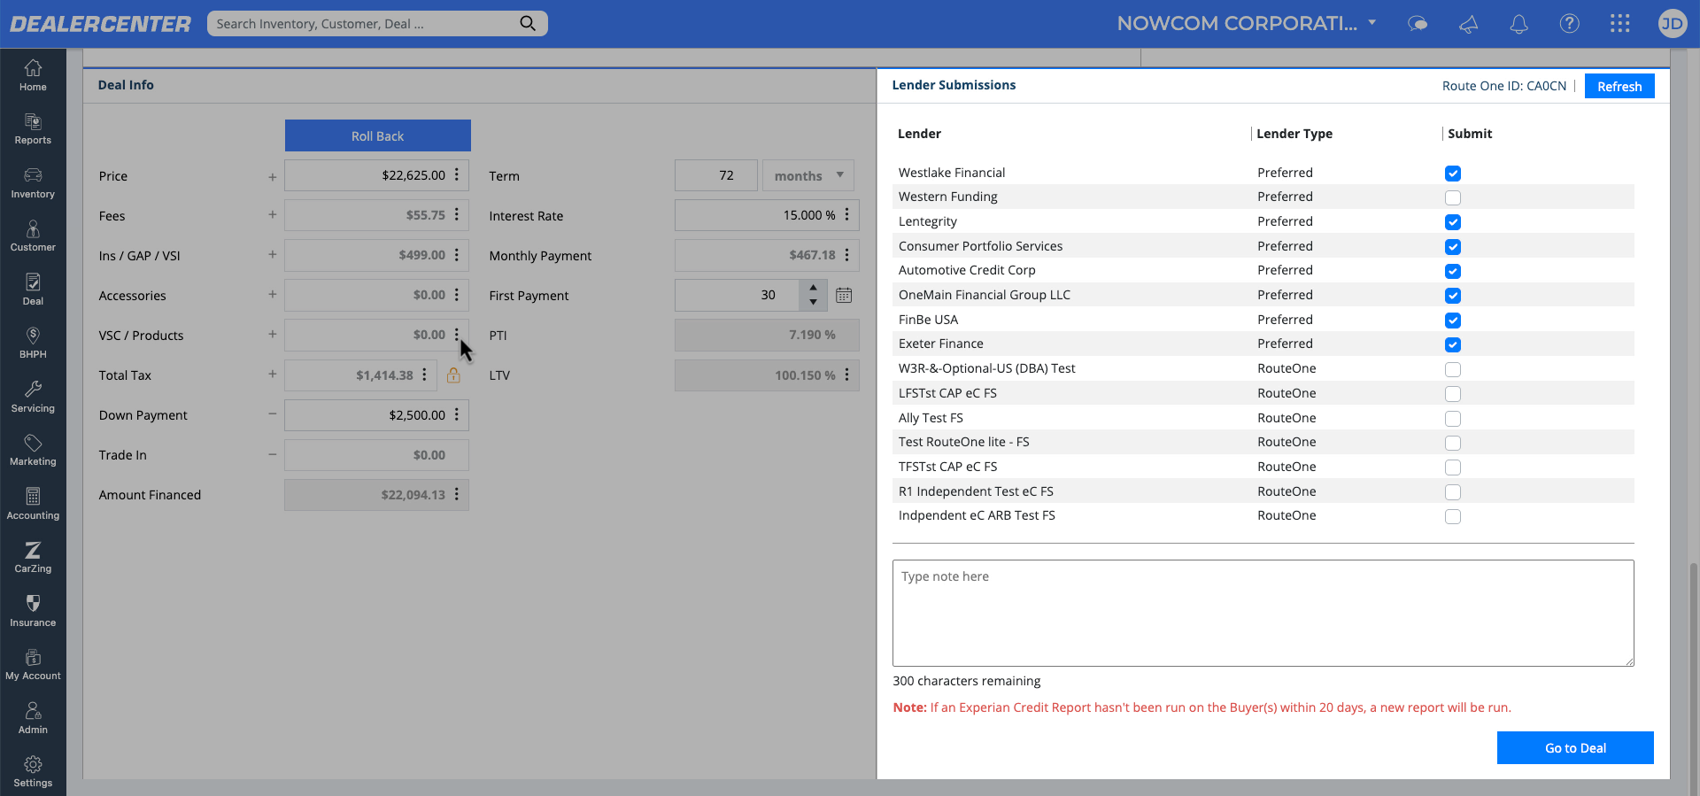The width and height of the screenshot is (1700, 796).
Task: Check Western Funding submit checkbox
Action: point(1453,197)
